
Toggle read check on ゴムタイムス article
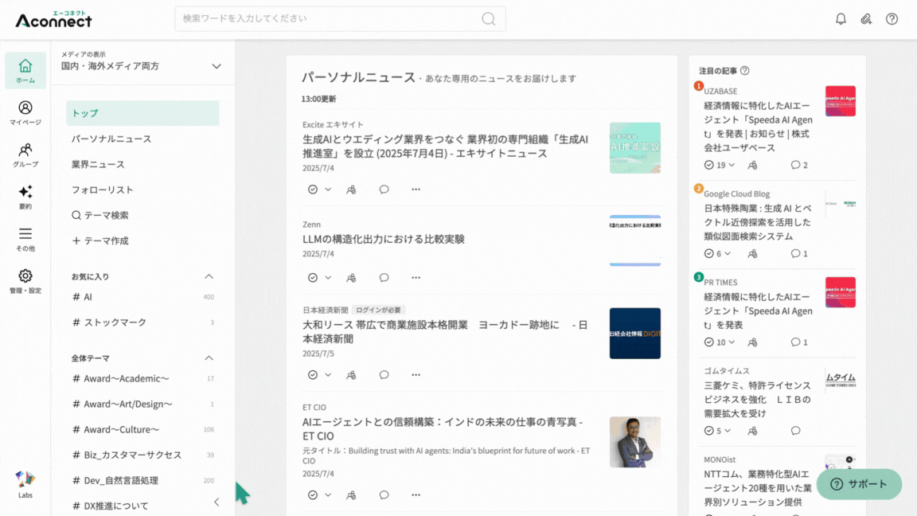(708, 431)
